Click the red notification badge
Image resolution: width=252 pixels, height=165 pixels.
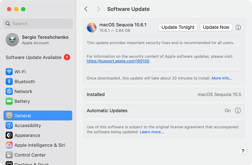tap(67, 57)
